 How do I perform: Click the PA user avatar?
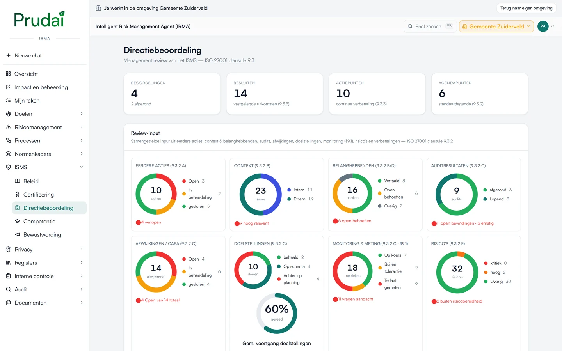[x=543, y=26]
